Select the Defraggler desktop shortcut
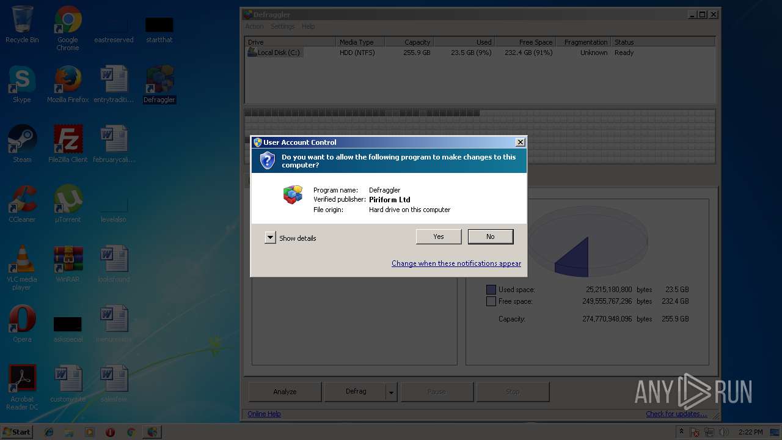 click(x=159, y=84)
